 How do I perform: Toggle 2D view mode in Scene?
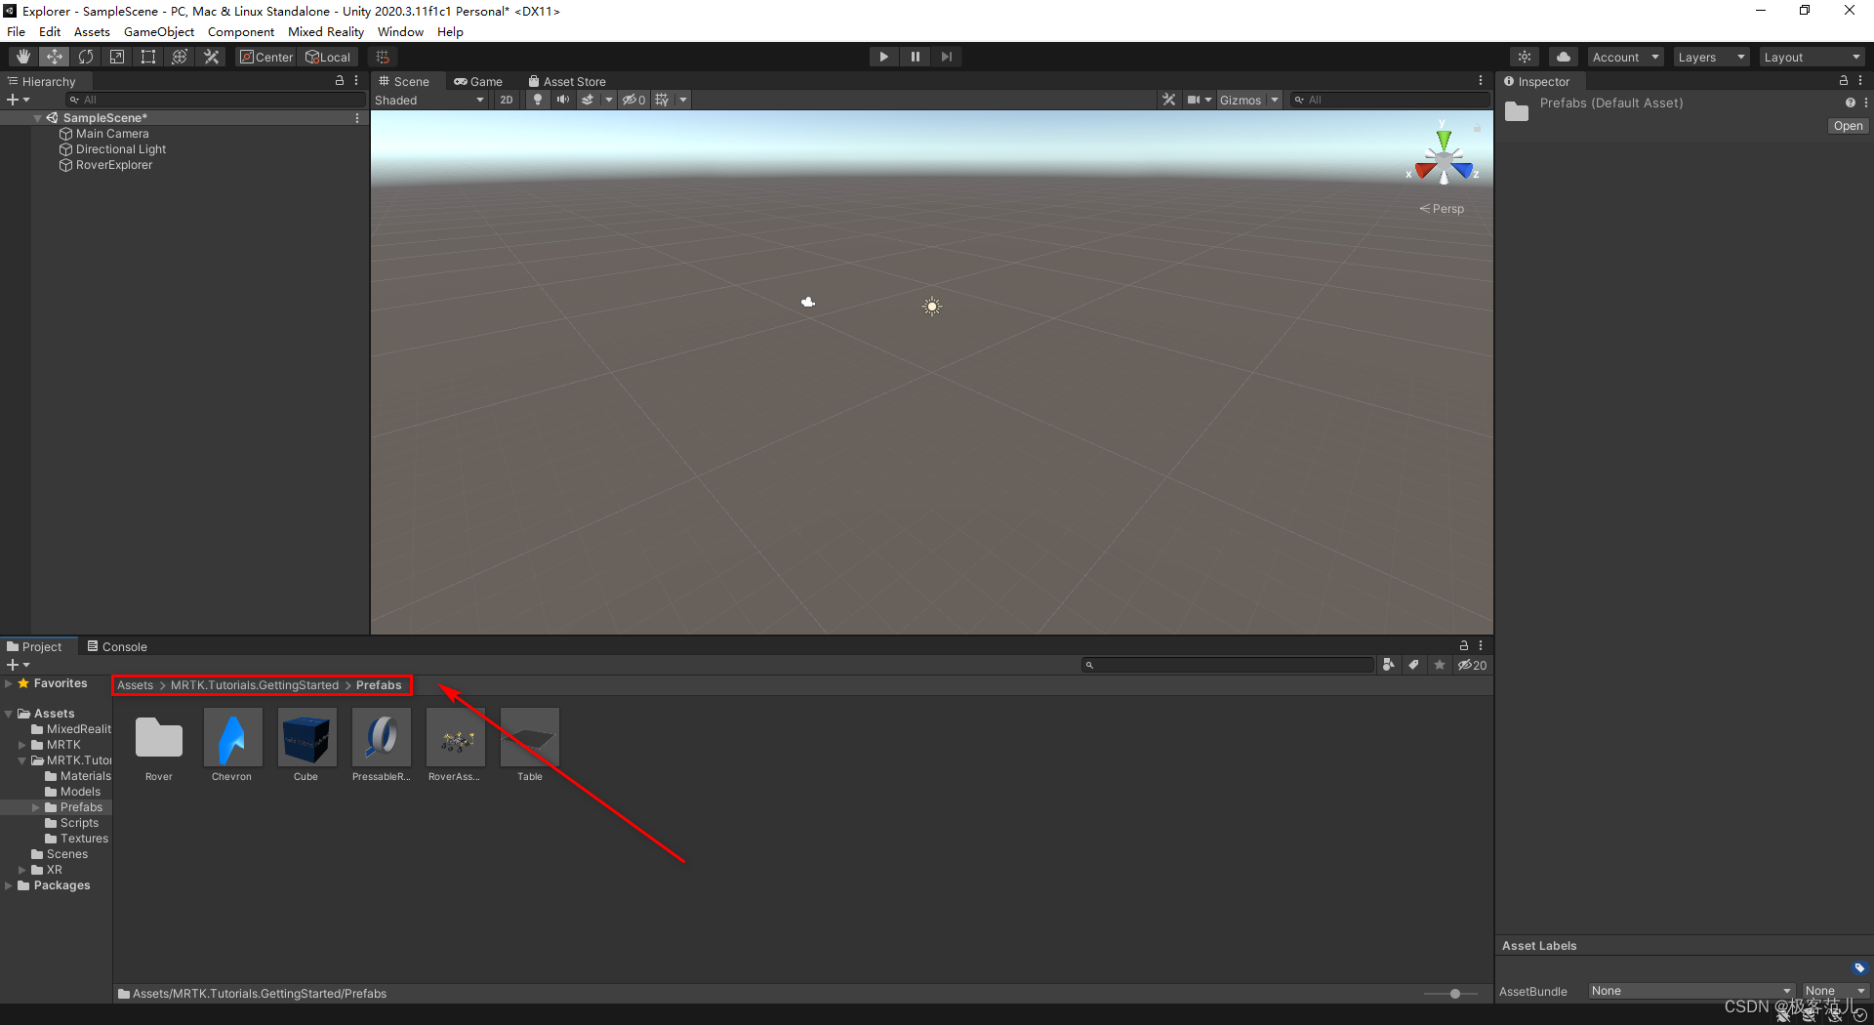(507, 100)
